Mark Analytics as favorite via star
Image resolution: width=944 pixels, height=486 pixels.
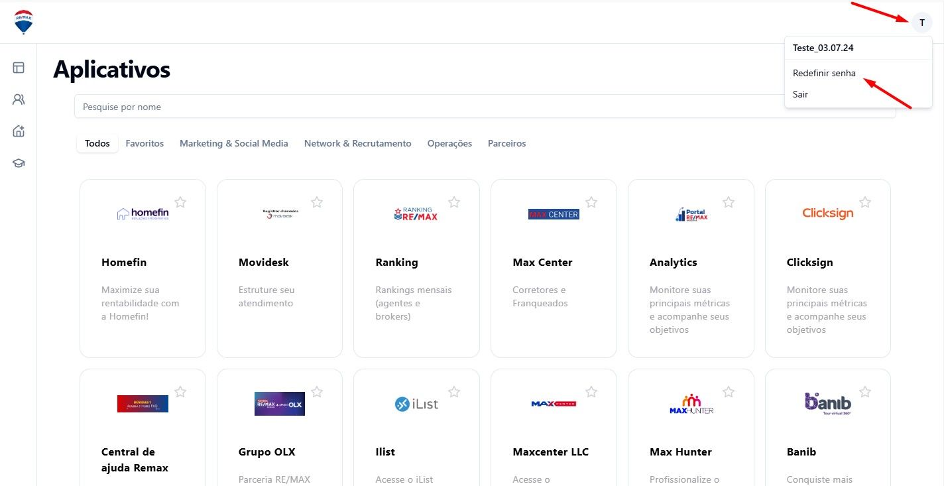click(729, 202)
